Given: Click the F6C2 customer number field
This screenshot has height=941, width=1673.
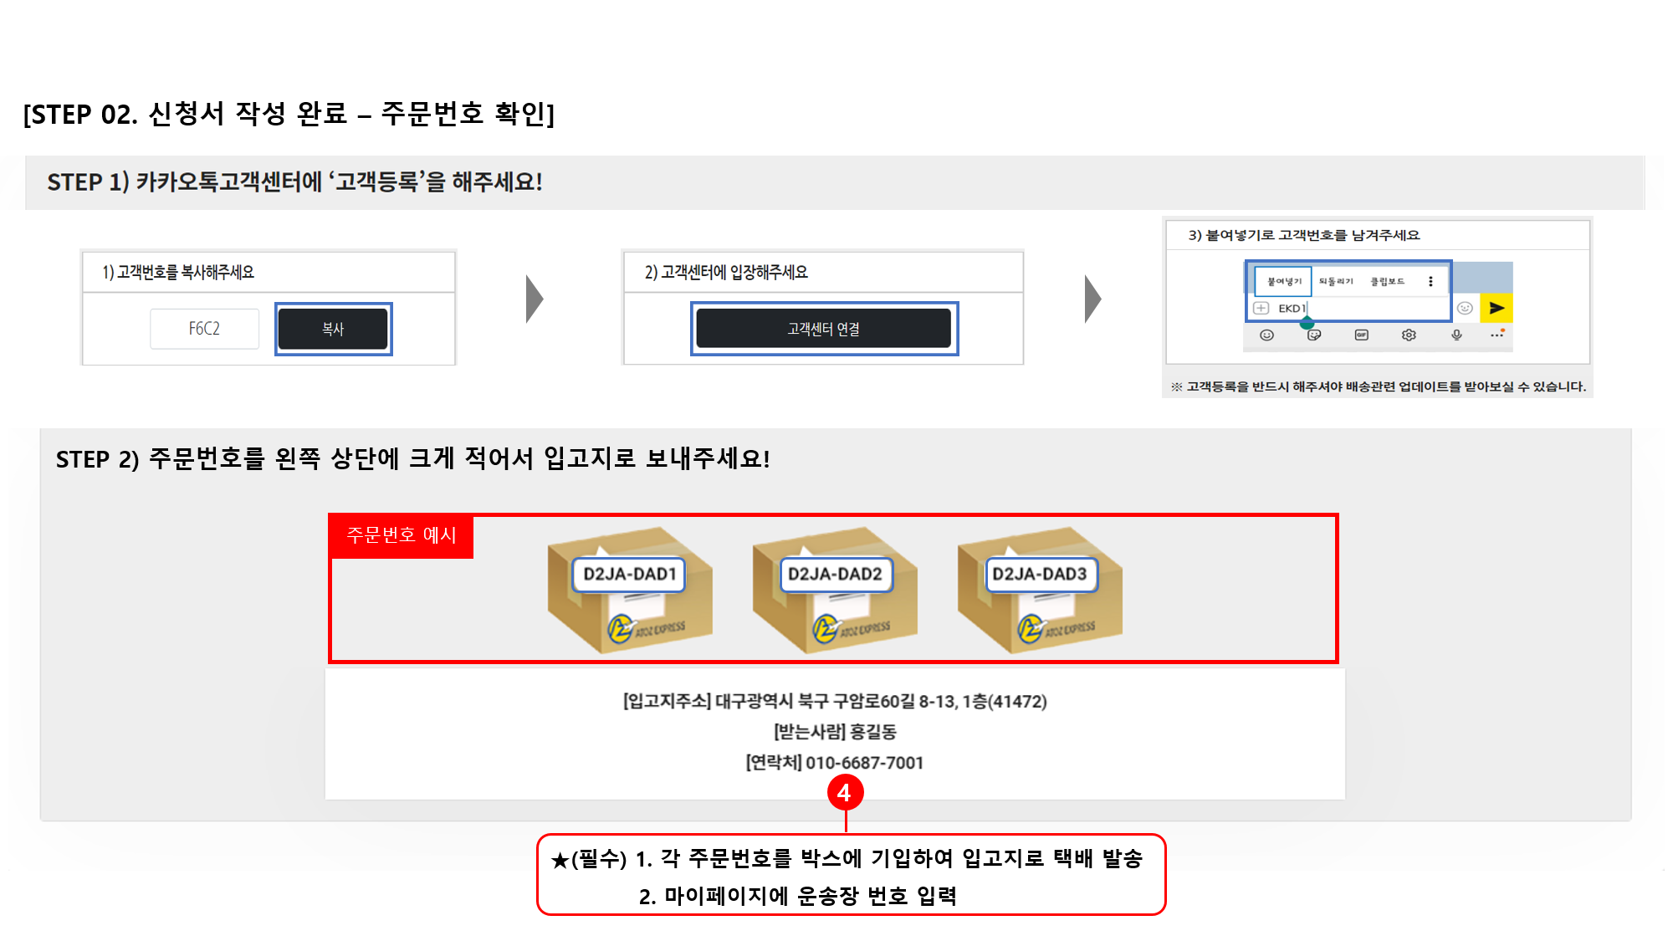Looking at the screenshot, I should click(x=204, y=329).
